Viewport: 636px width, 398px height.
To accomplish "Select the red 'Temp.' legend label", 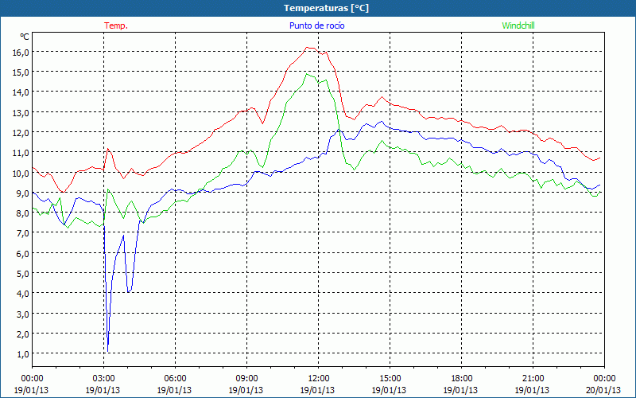I will (x=116, y=25).
